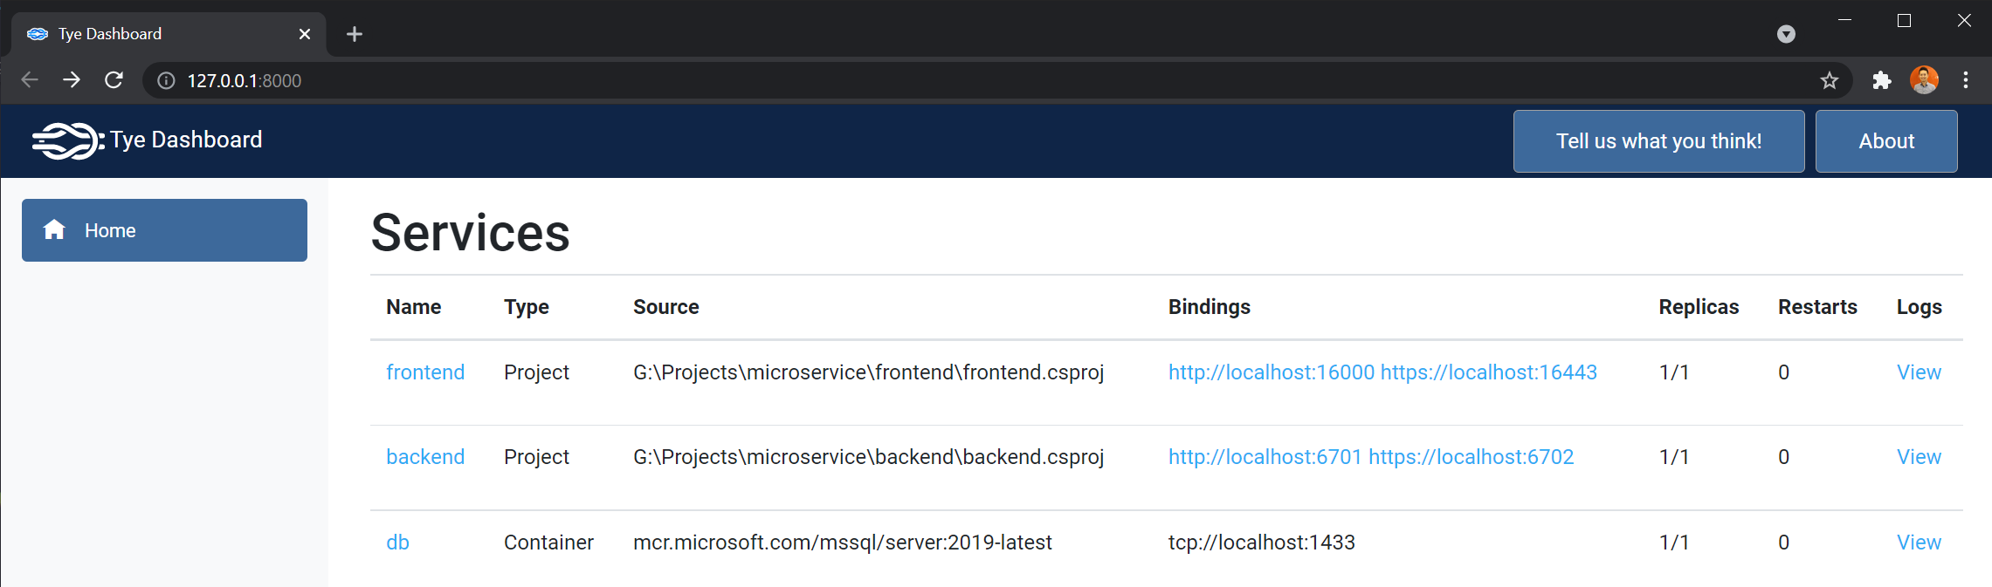
Task: Click the Tell us what you think! button
Action: point(1658,141)
